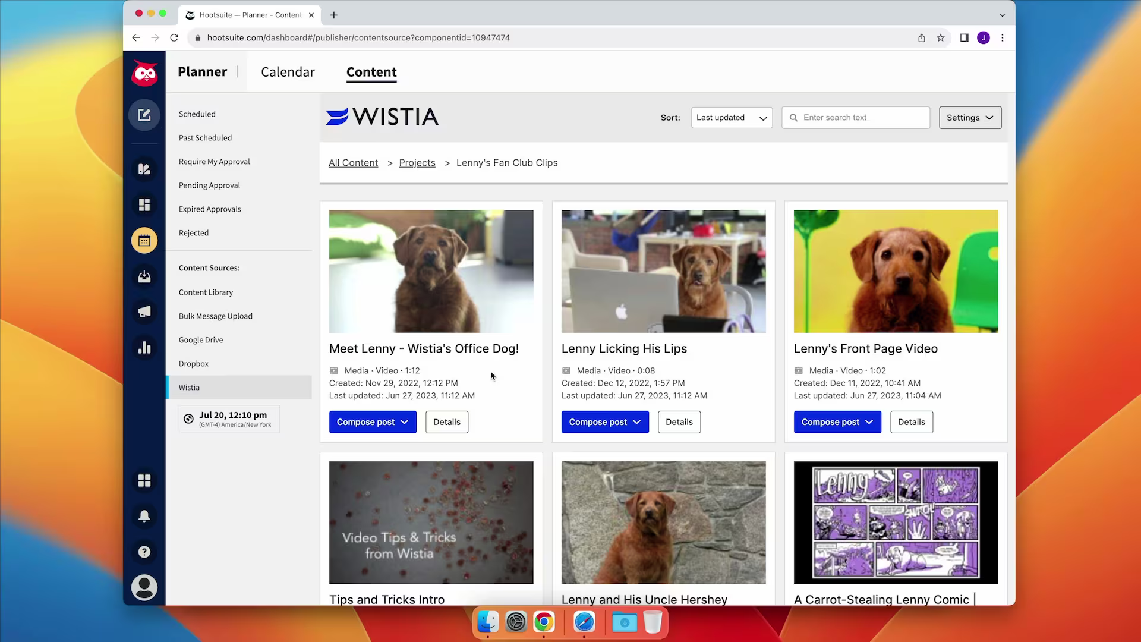The width and height of the screenshot is (1141, 642).
Task: Open System Settings from the dock
Action: click(x=516, y=622)
